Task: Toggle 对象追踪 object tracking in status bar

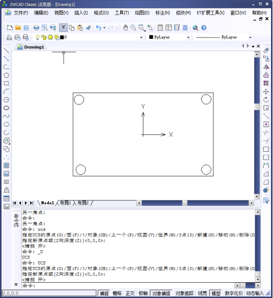Action: coord(184,293)
